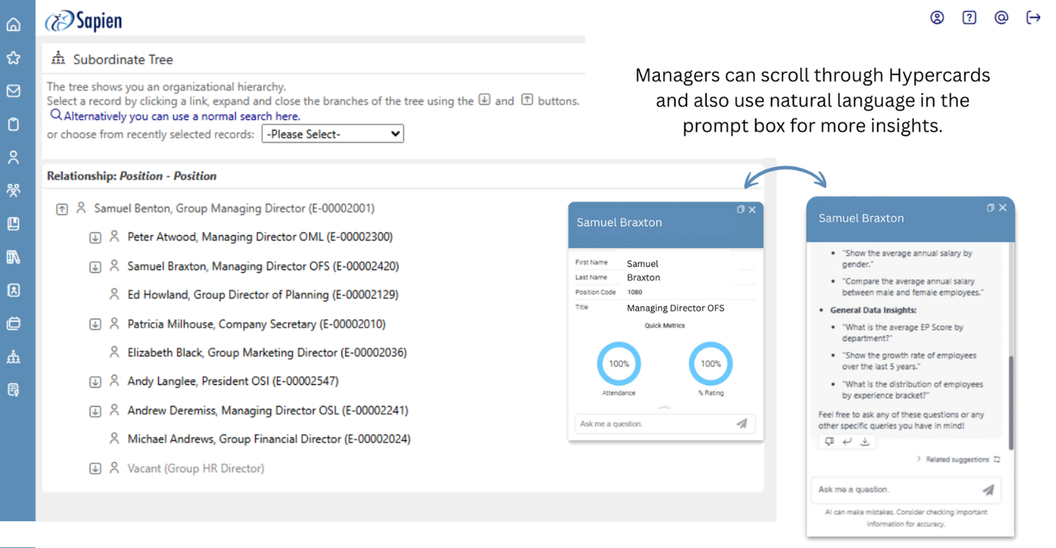Click Related suggestions in chat panel

point(958,459)
